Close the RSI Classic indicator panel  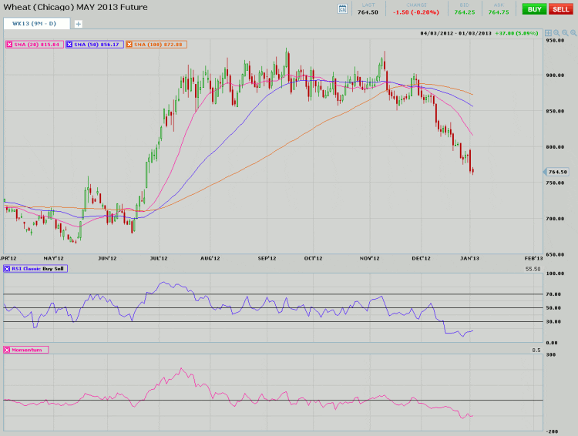click(8, 269)
